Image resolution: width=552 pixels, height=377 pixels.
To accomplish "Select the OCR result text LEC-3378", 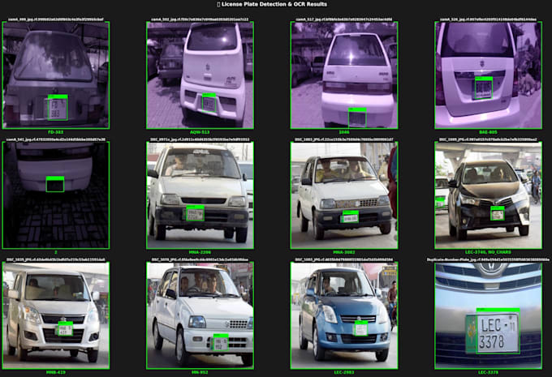I will coord(489,372).
